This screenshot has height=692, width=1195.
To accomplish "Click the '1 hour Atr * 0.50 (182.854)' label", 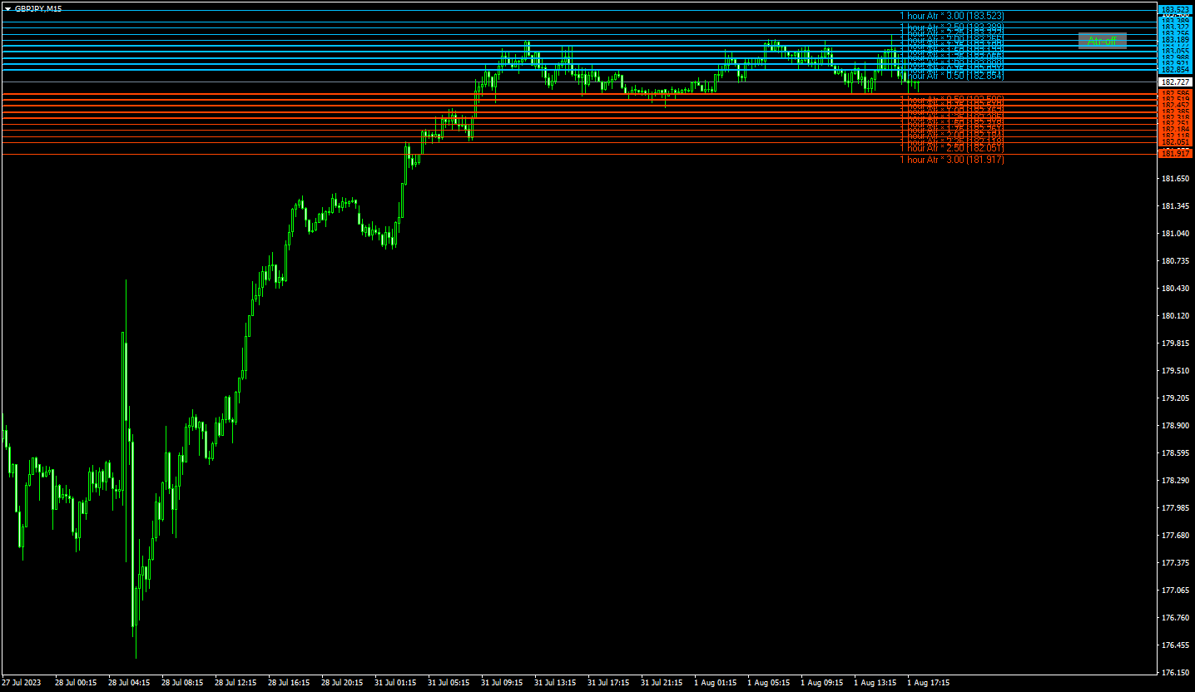I will tap(951, 76).
